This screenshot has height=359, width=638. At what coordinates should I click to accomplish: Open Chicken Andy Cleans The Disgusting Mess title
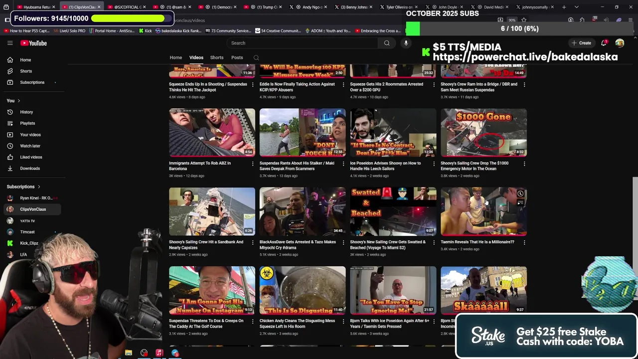click(297, 324)
